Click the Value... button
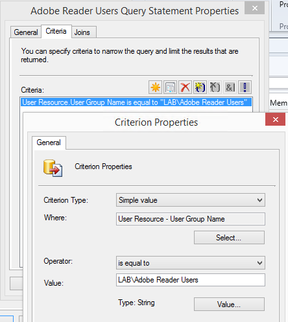 (x=229, y=305)
